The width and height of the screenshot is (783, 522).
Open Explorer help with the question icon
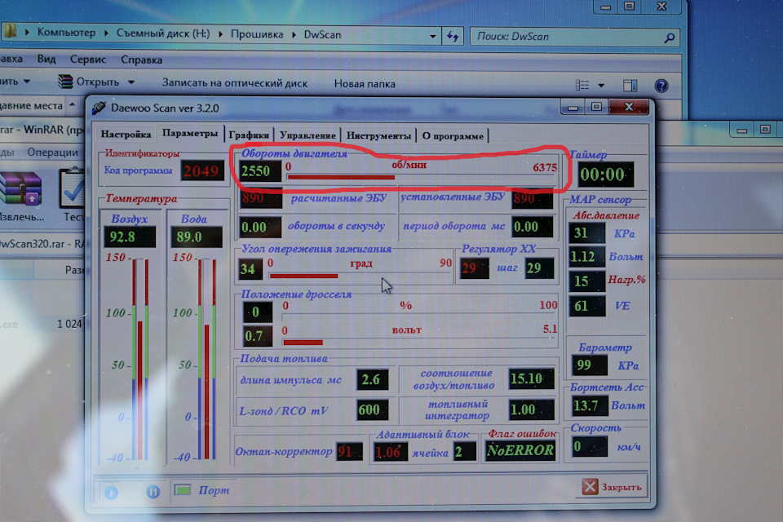[661, 86]
